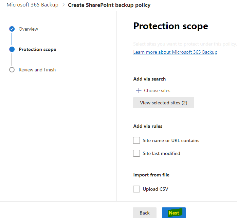Click Choose sites
237x222 pixels.
(157, 90)
